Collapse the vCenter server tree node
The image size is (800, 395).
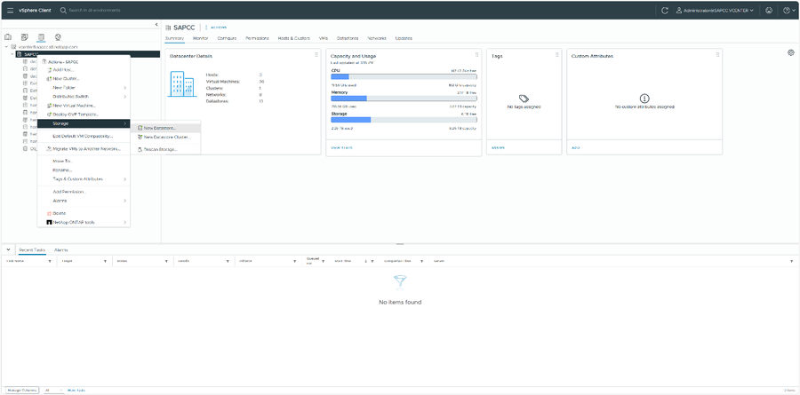coord(6,46)
